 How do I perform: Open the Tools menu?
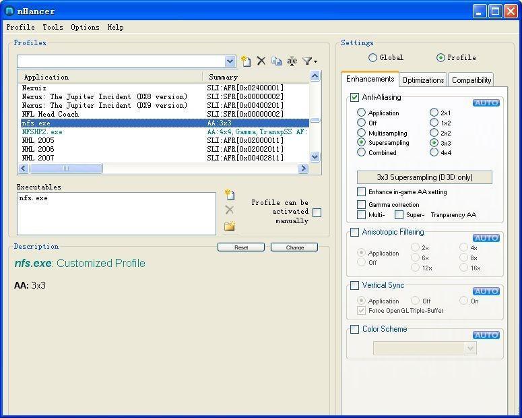[x=53, y=28]
